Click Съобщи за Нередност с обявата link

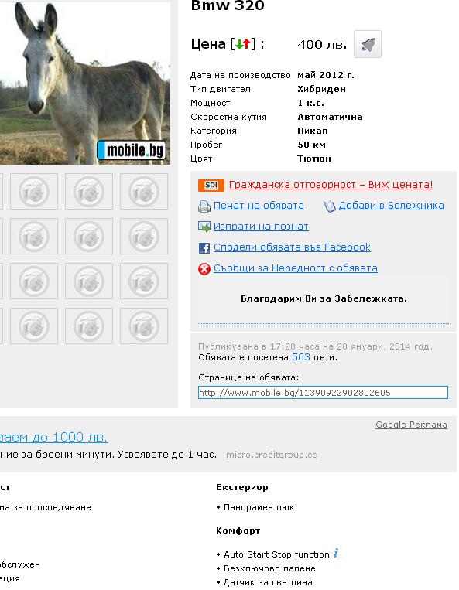(x=295, y=268)
